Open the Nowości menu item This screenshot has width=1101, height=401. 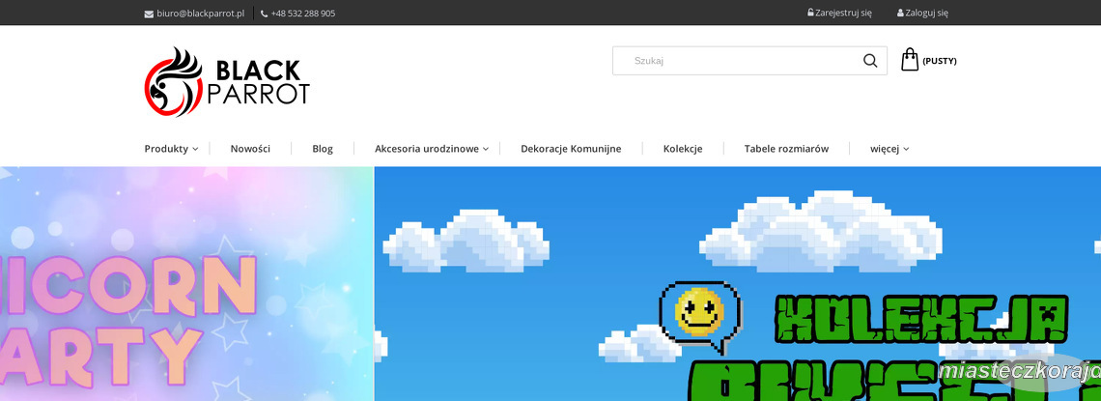250,149
